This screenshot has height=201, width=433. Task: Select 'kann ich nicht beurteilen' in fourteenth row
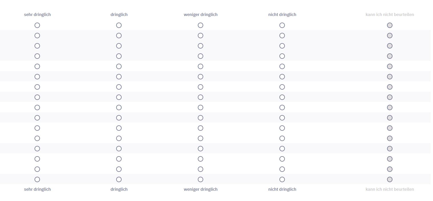click(390, 159)
